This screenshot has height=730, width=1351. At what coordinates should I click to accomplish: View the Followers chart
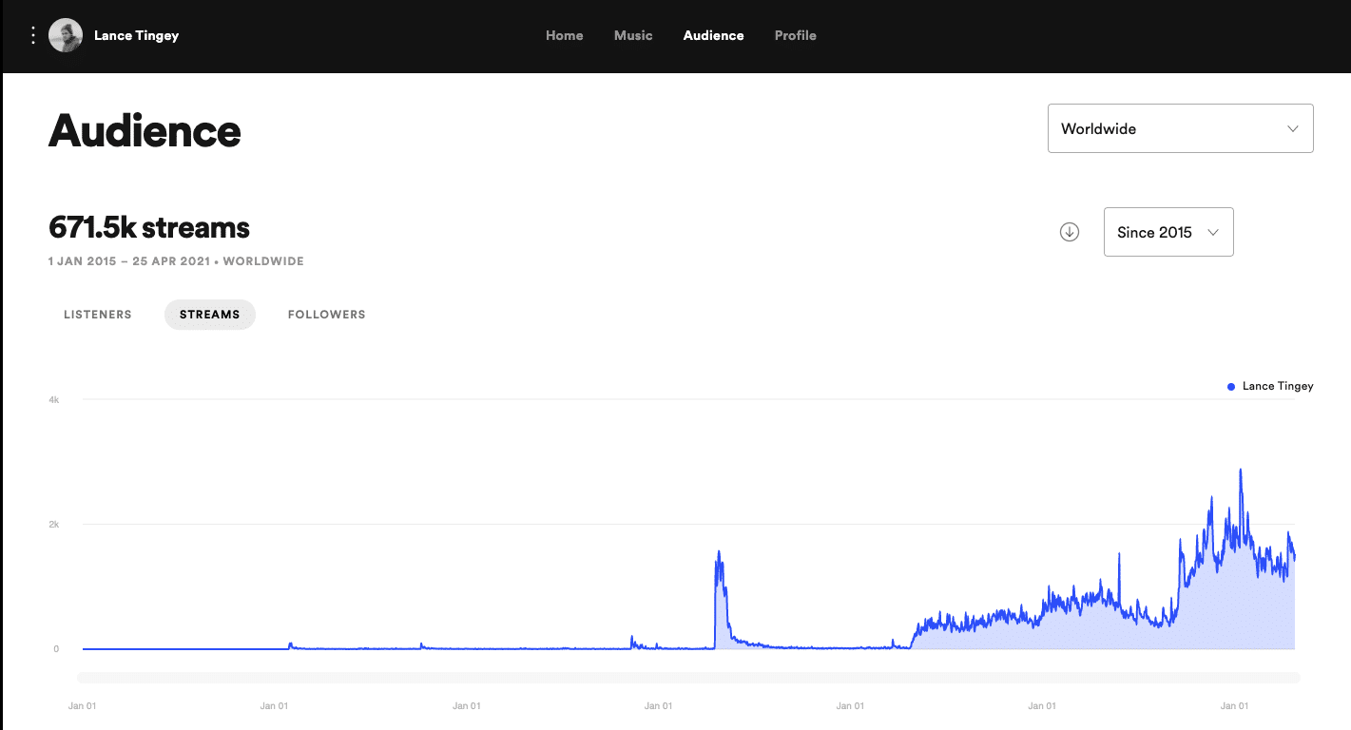pyautogui.click(x=327, y=315)
